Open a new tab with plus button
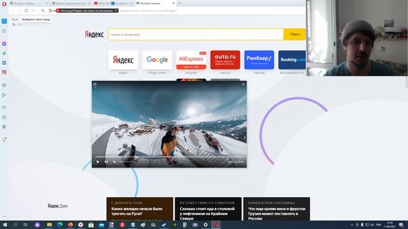408x229 pixels. coord(180,3)
